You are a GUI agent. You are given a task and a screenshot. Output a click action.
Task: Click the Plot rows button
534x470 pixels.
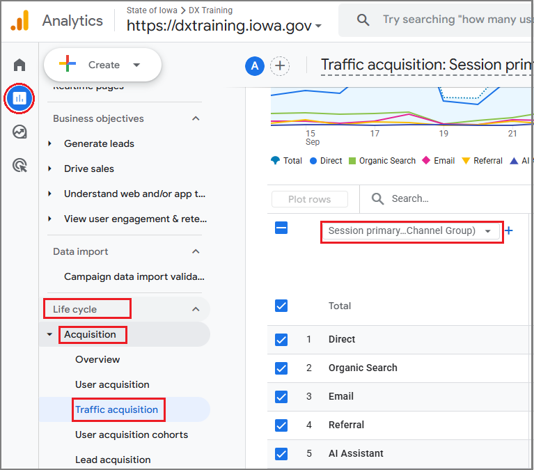click(310, 199)
